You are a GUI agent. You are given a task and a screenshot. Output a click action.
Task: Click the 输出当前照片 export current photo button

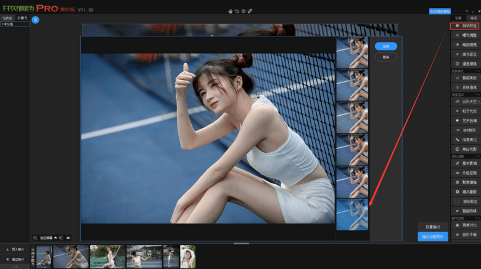(x=432, y=237)
